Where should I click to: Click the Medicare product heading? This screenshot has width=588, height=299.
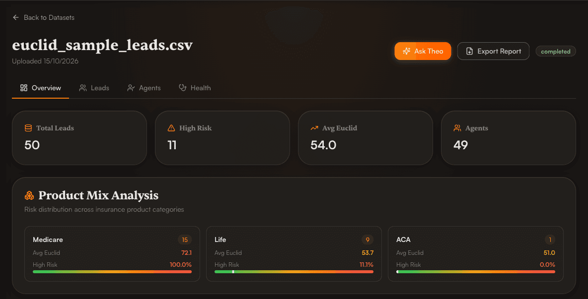tap(48, 239)
